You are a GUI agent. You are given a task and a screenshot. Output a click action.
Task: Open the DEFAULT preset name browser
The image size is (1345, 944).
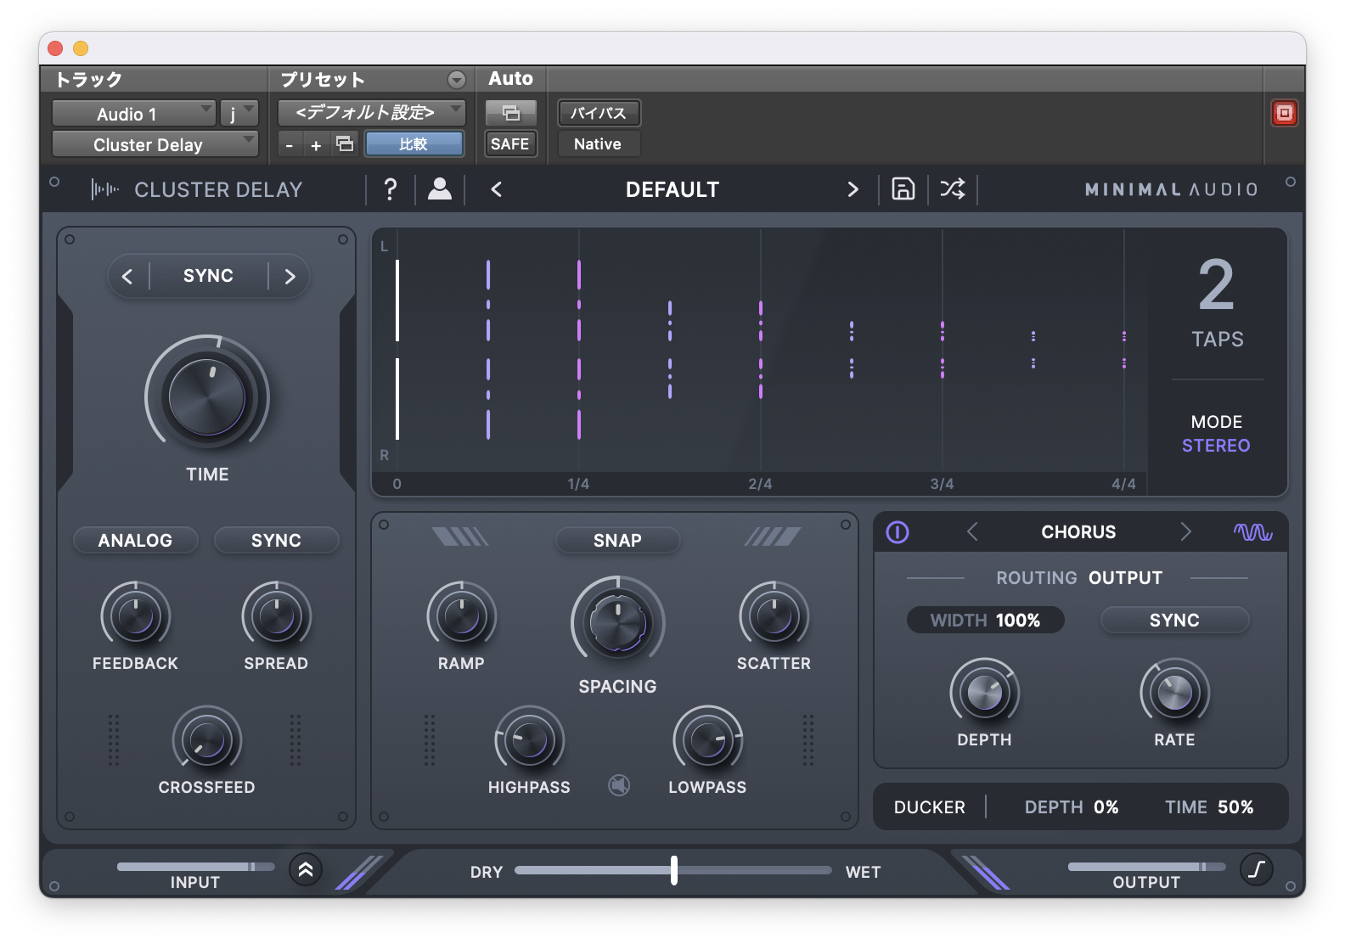click(x=672, y=189)
